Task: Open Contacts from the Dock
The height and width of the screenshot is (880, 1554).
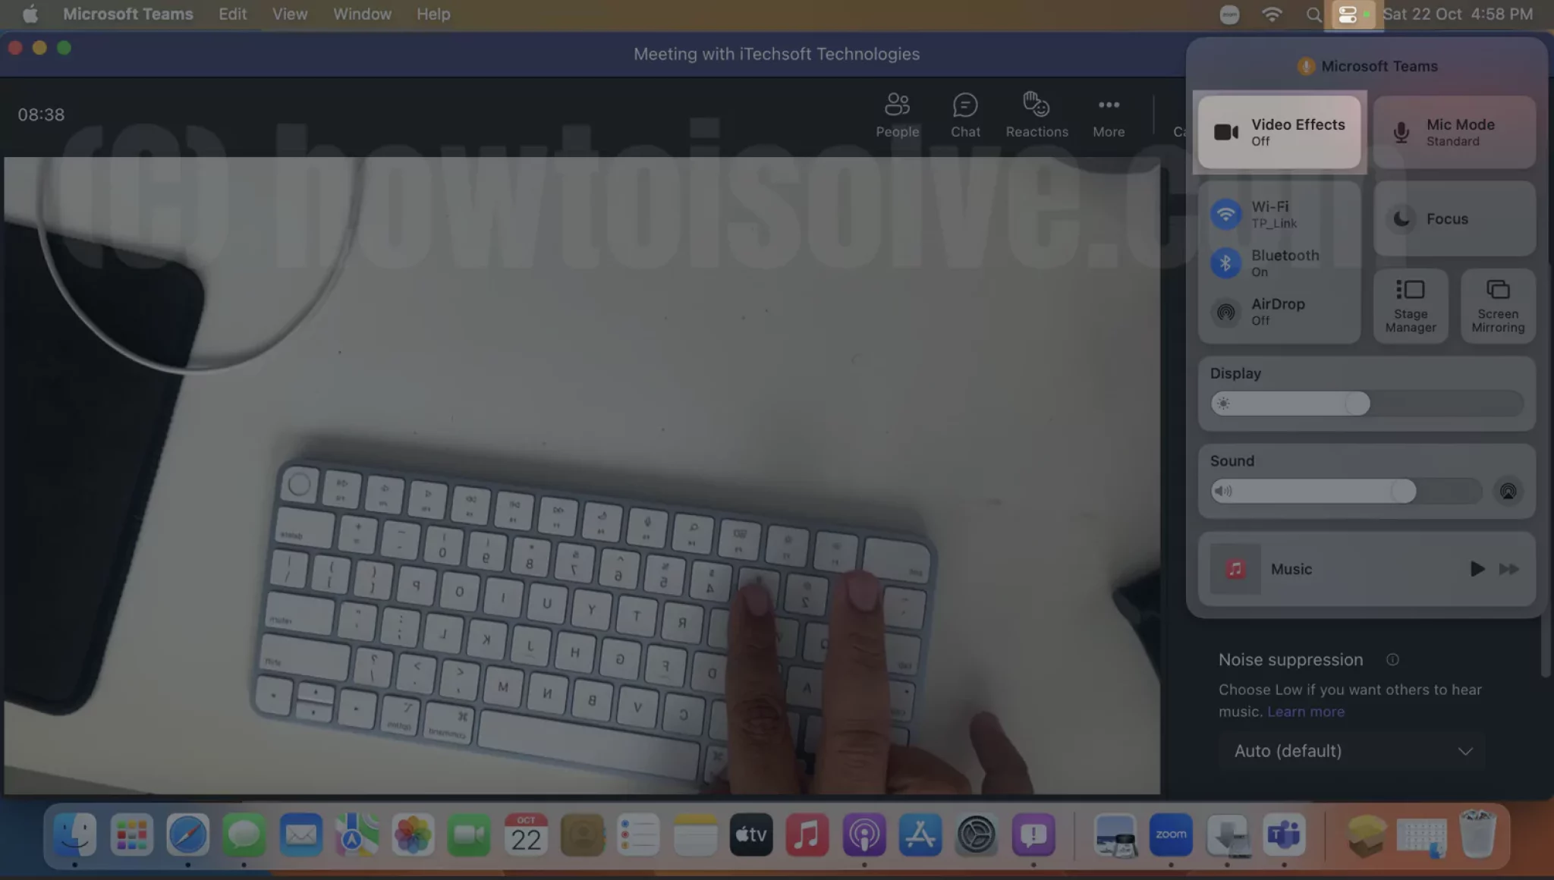Action: point(582,835)
